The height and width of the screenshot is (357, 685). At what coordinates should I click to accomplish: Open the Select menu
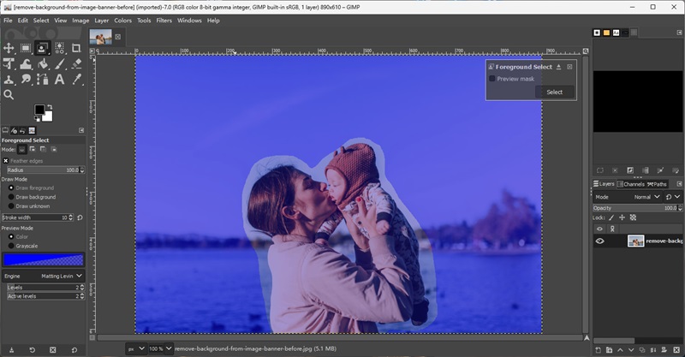(x=41, y=21)
